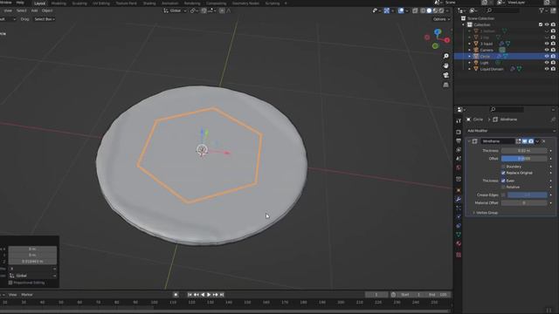Play the animation forward

click(x=209, y=295)
